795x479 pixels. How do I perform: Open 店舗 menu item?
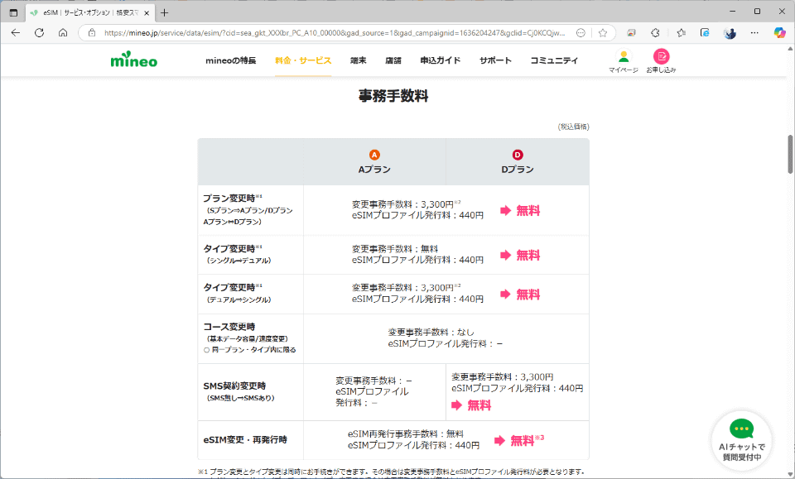coord(393,60)
